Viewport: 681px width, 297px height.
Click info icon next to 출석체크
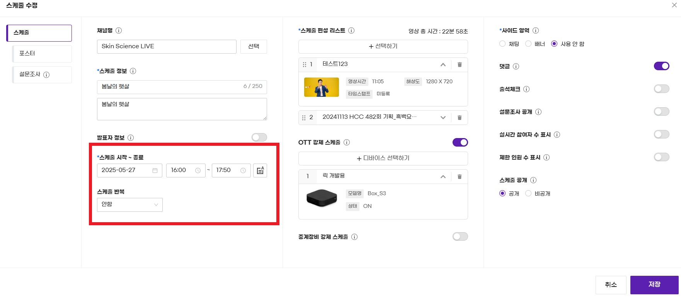click(526, 89)
